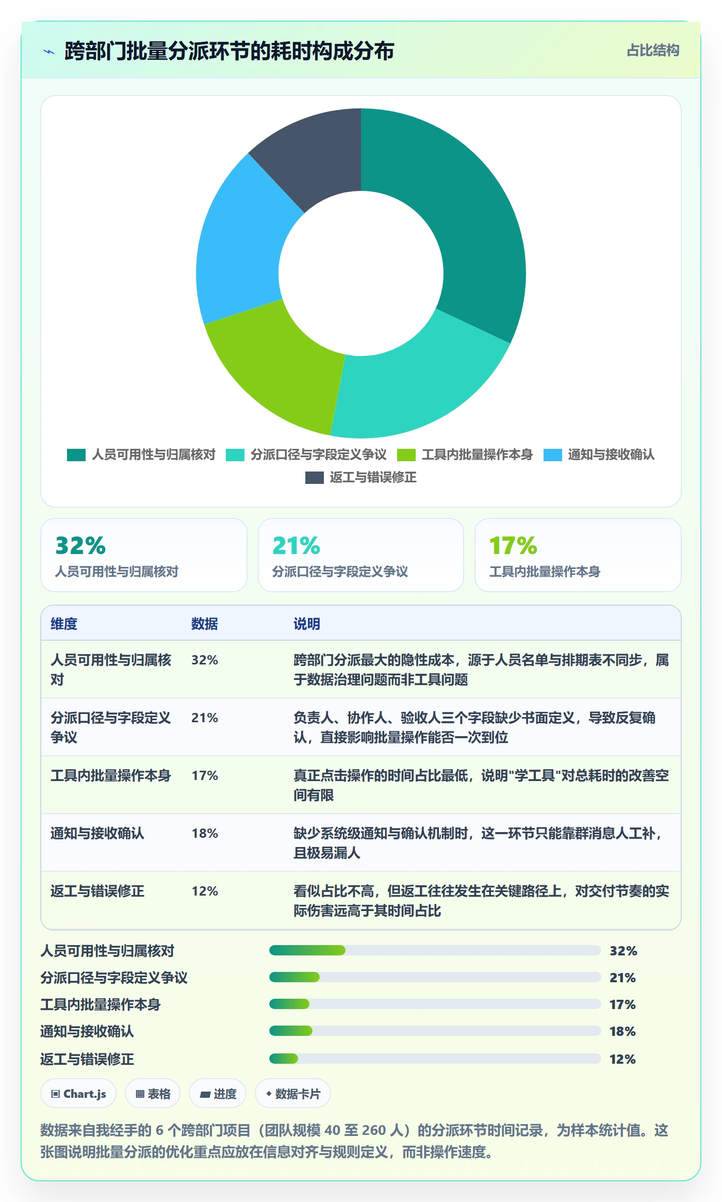The height and width of the screenshot is (1202, 722).
Task: Click the 21% table cell
Action: [205, 718]
